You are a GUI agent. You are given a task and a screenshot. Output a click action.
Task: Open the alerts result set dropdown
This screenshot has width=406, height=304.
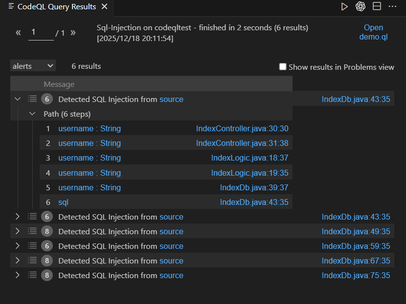pyautogui.click(x=33, y=66)
